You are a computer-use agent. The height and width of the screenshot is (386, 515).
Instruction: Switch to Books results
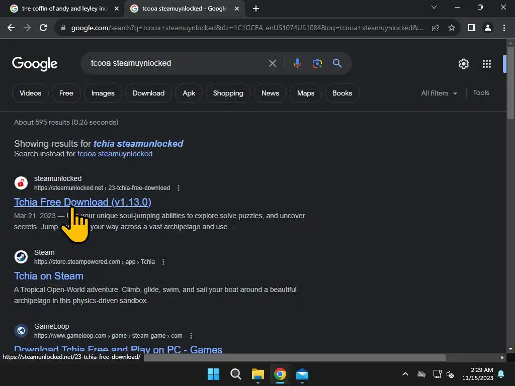point(342,93)
